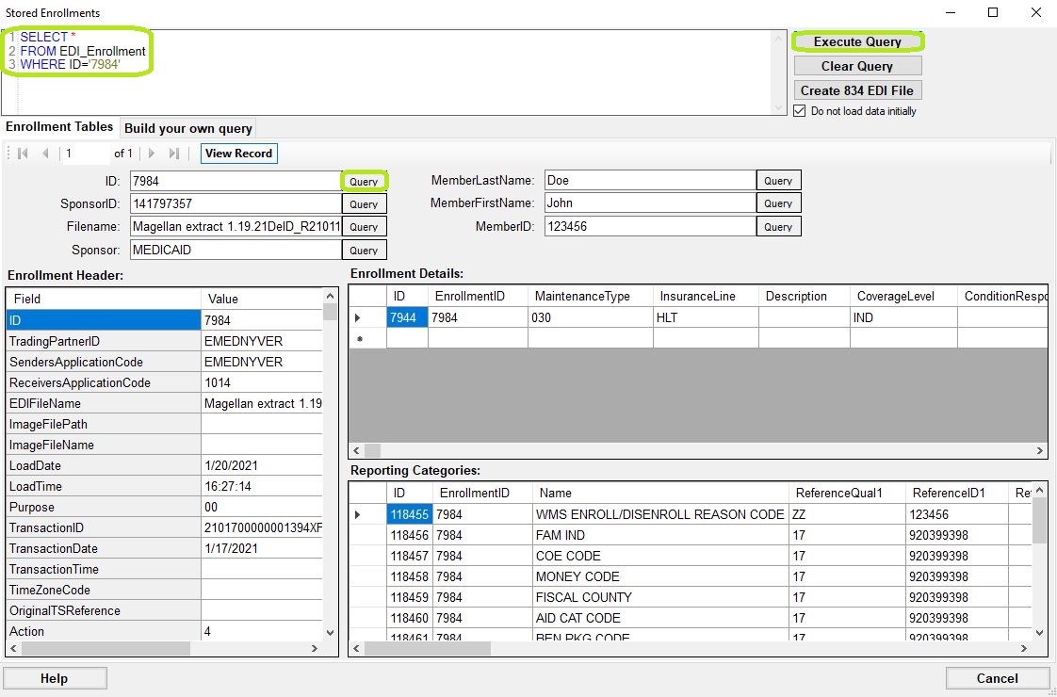Select the ID cell 118460 in Reporting Categories

pyautogui.click(x=409, y=618)
